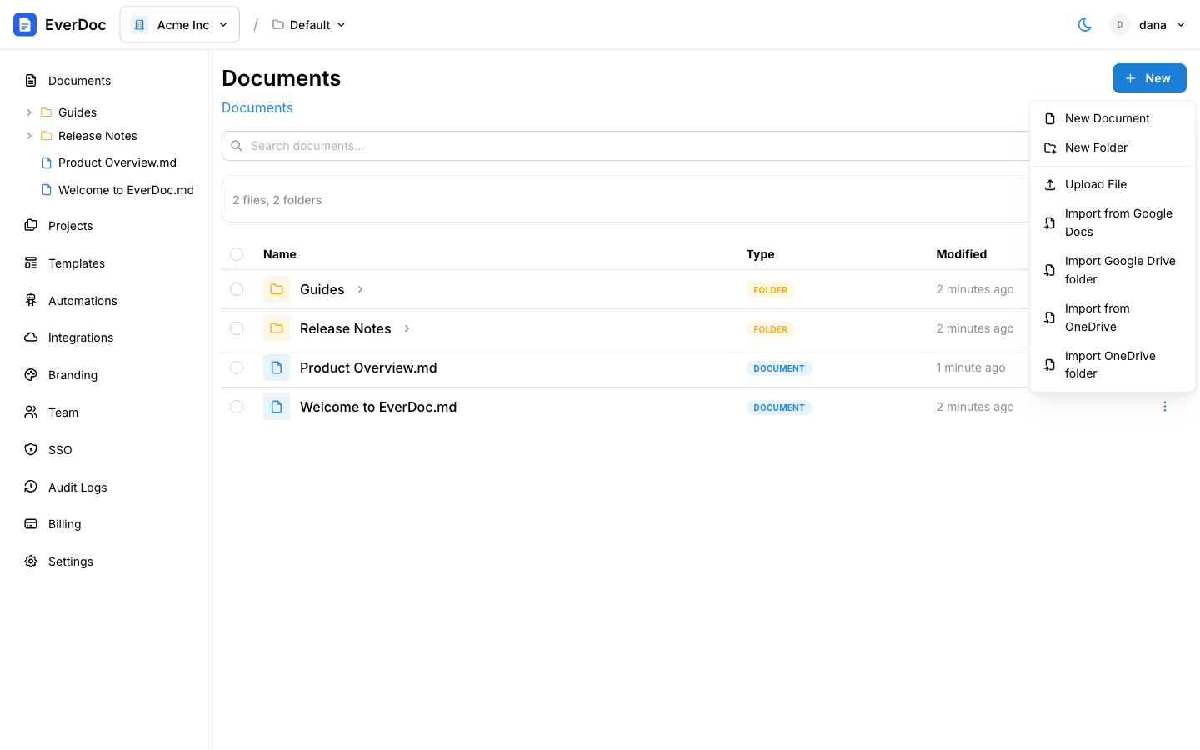Viewport: 1200px width, 750px height.
Task: Open the Release Notes folder name in table
Action: (x=346, y=328)
